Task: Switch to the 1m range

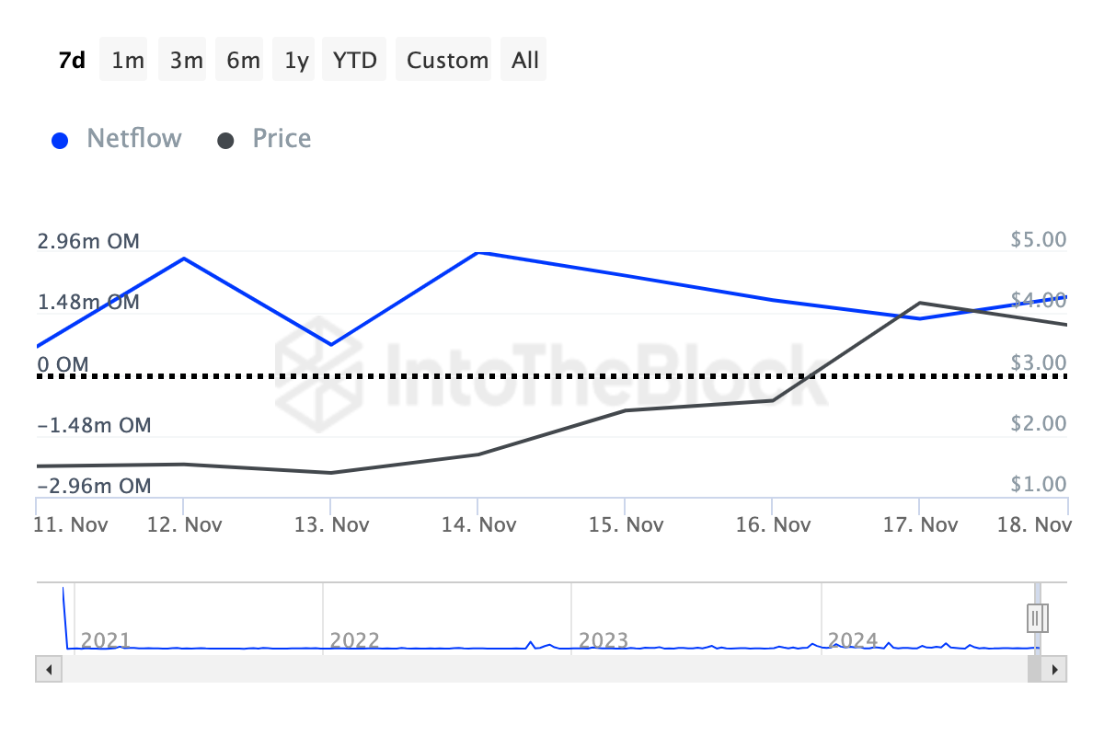Action: (x=128, y=61)
